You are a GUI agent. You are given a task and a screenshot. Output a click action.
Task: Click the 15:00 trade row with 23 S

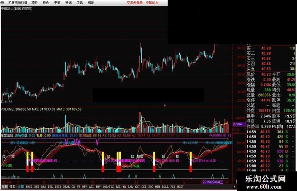[271, 166]
